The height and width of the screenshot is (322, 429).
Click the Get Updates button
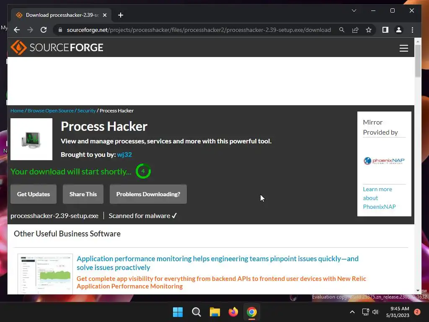[x=34, y=194]
